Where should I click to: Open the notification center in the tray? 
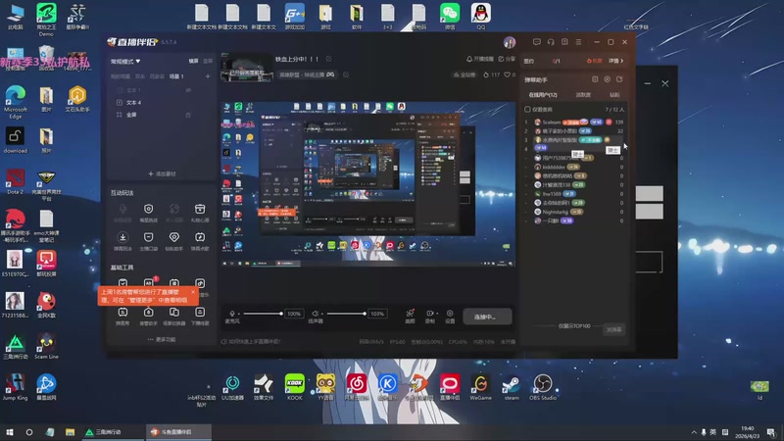pos(772,432)
